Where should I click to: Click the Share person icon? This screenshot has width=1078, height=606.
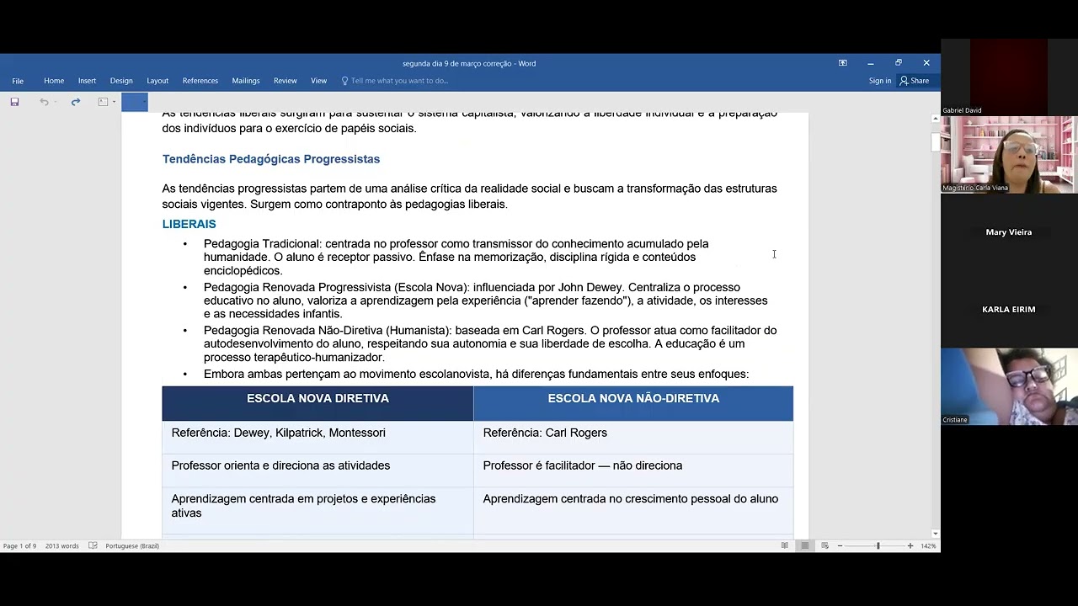pos(904,81)
